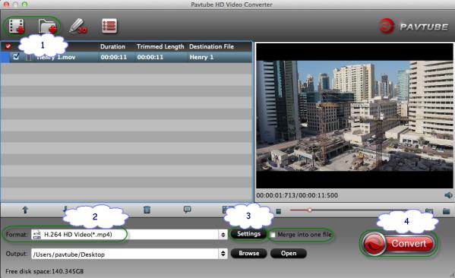Click the Add from folder icon
This screenshot has height=278, width=455.
tap(48, 26)
